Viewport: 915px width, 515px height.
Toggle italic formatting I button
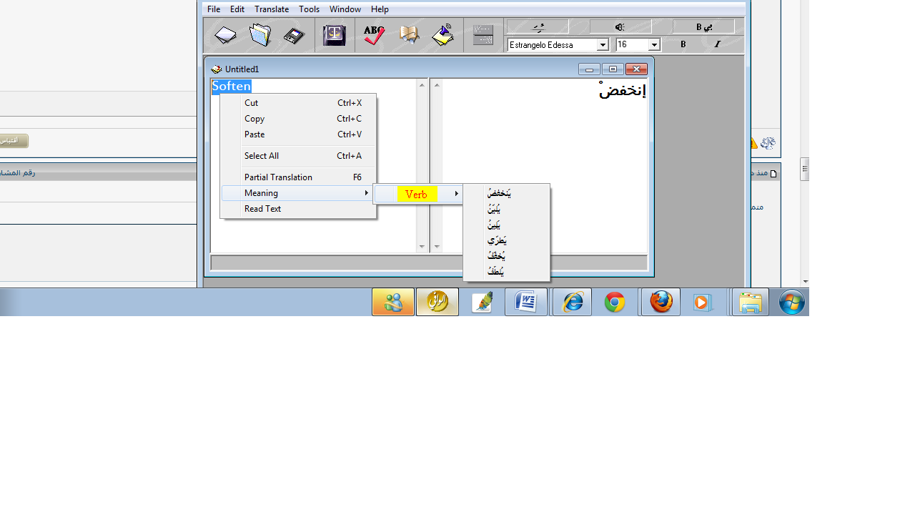(x=718, y=44)
